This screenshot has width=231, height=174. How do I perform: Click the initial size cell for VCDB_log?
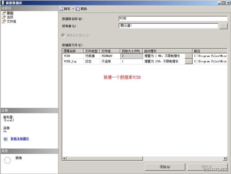[x=132, y=62]
